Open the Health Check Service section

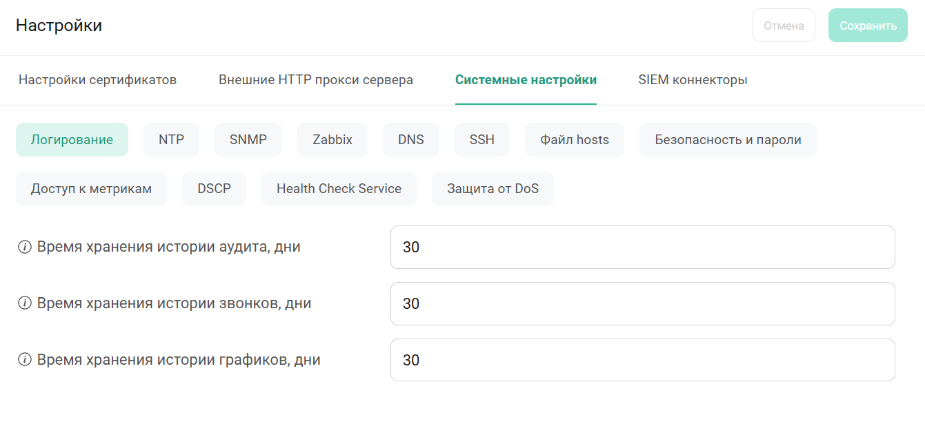339,189
